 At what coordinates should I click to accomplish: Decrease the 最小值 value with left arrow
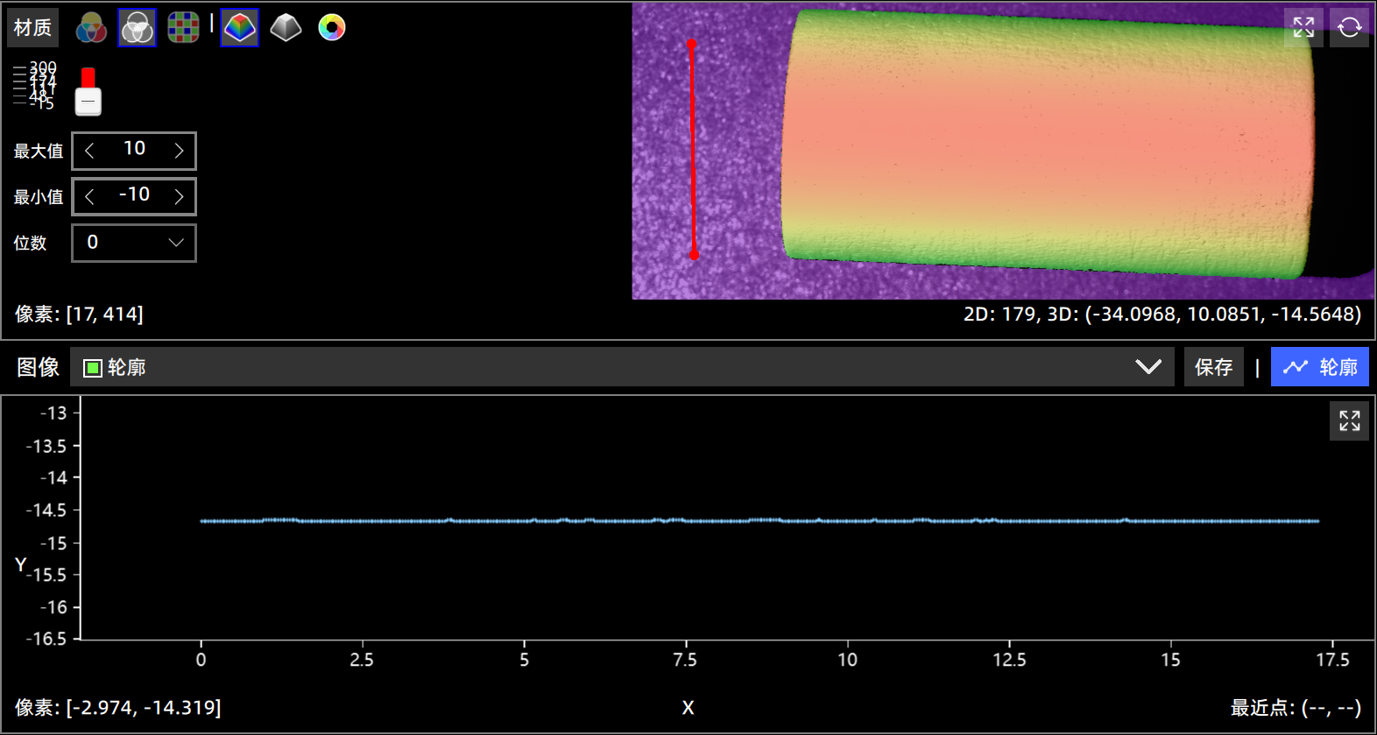point(89,197)
